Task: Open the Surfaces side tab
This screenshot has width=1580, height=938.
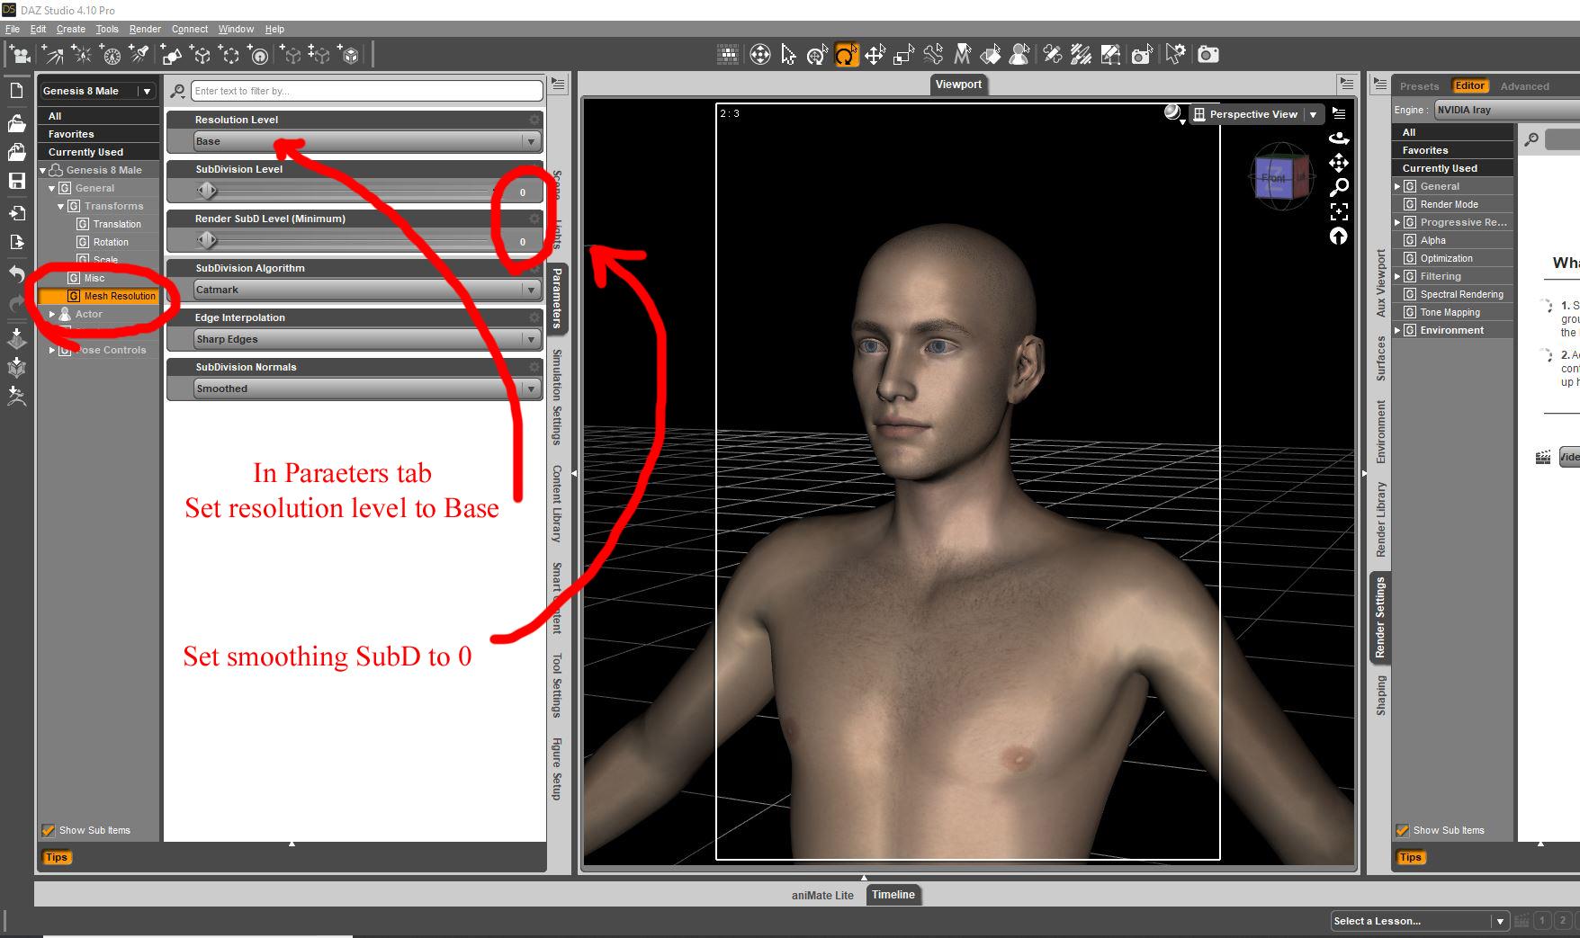Action: click(x=1381, y=359)
